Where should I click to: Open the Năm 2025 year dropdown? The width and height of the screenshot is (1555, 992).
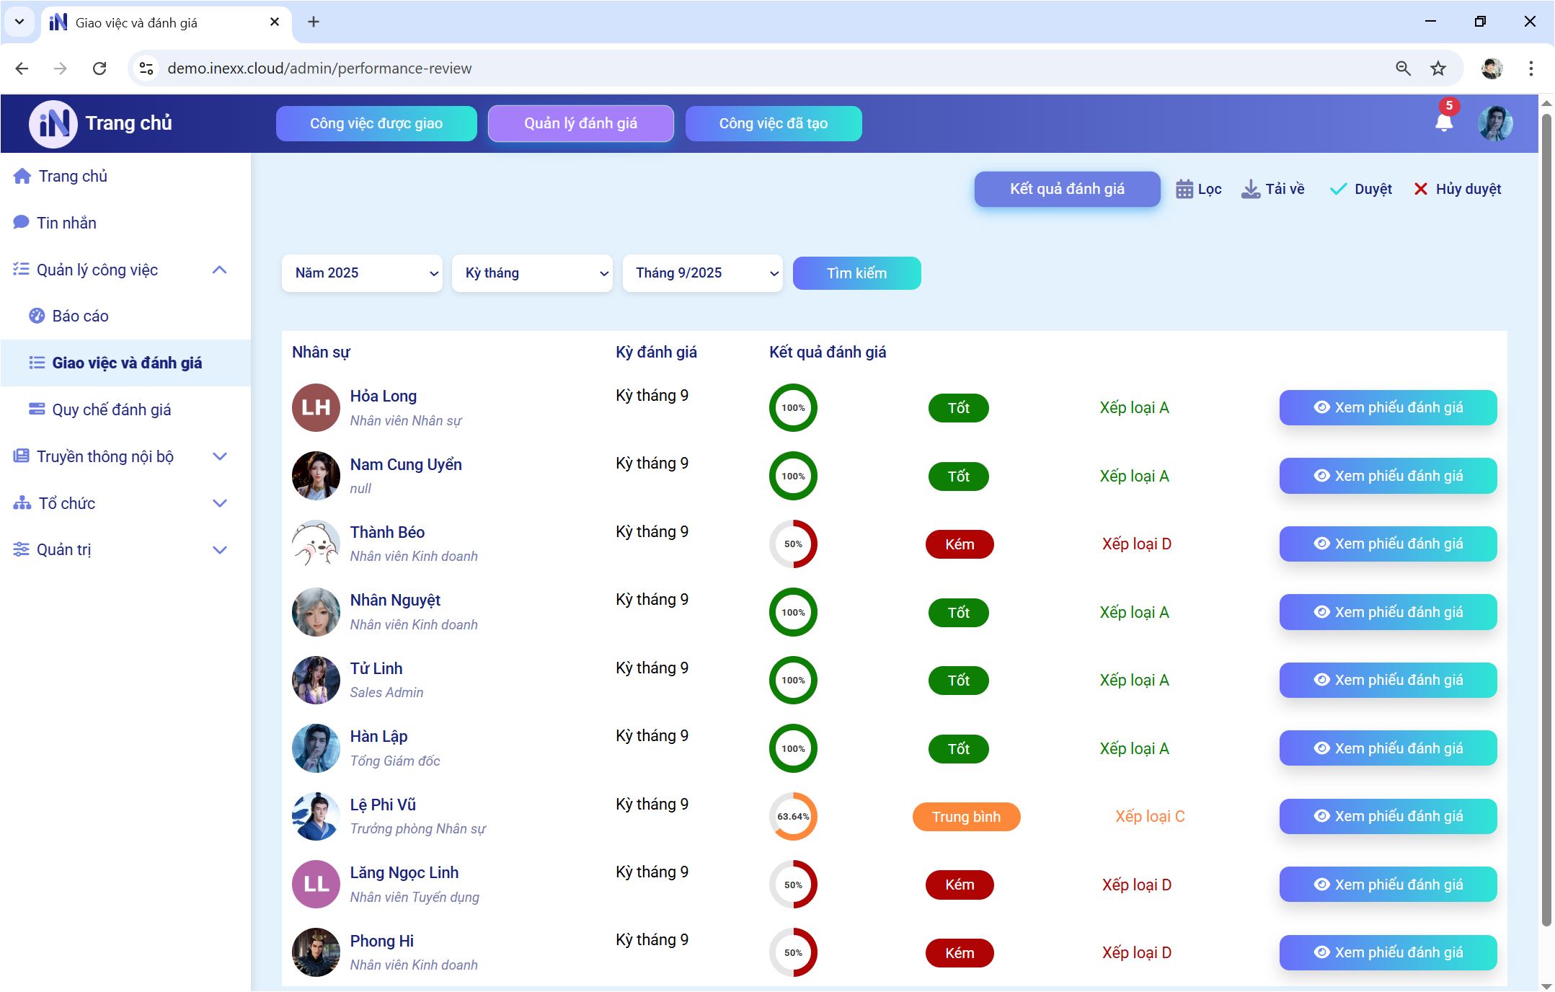[x=362, y=273]
